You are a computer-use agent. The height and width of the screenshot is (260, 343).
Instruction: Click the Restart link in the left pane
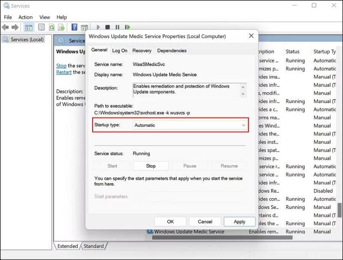63,72
